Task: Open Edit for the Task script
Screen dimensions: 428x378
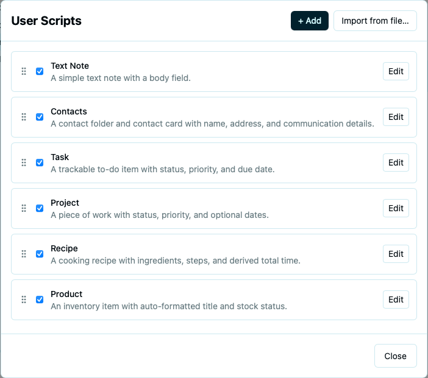Action: [396, 163]
